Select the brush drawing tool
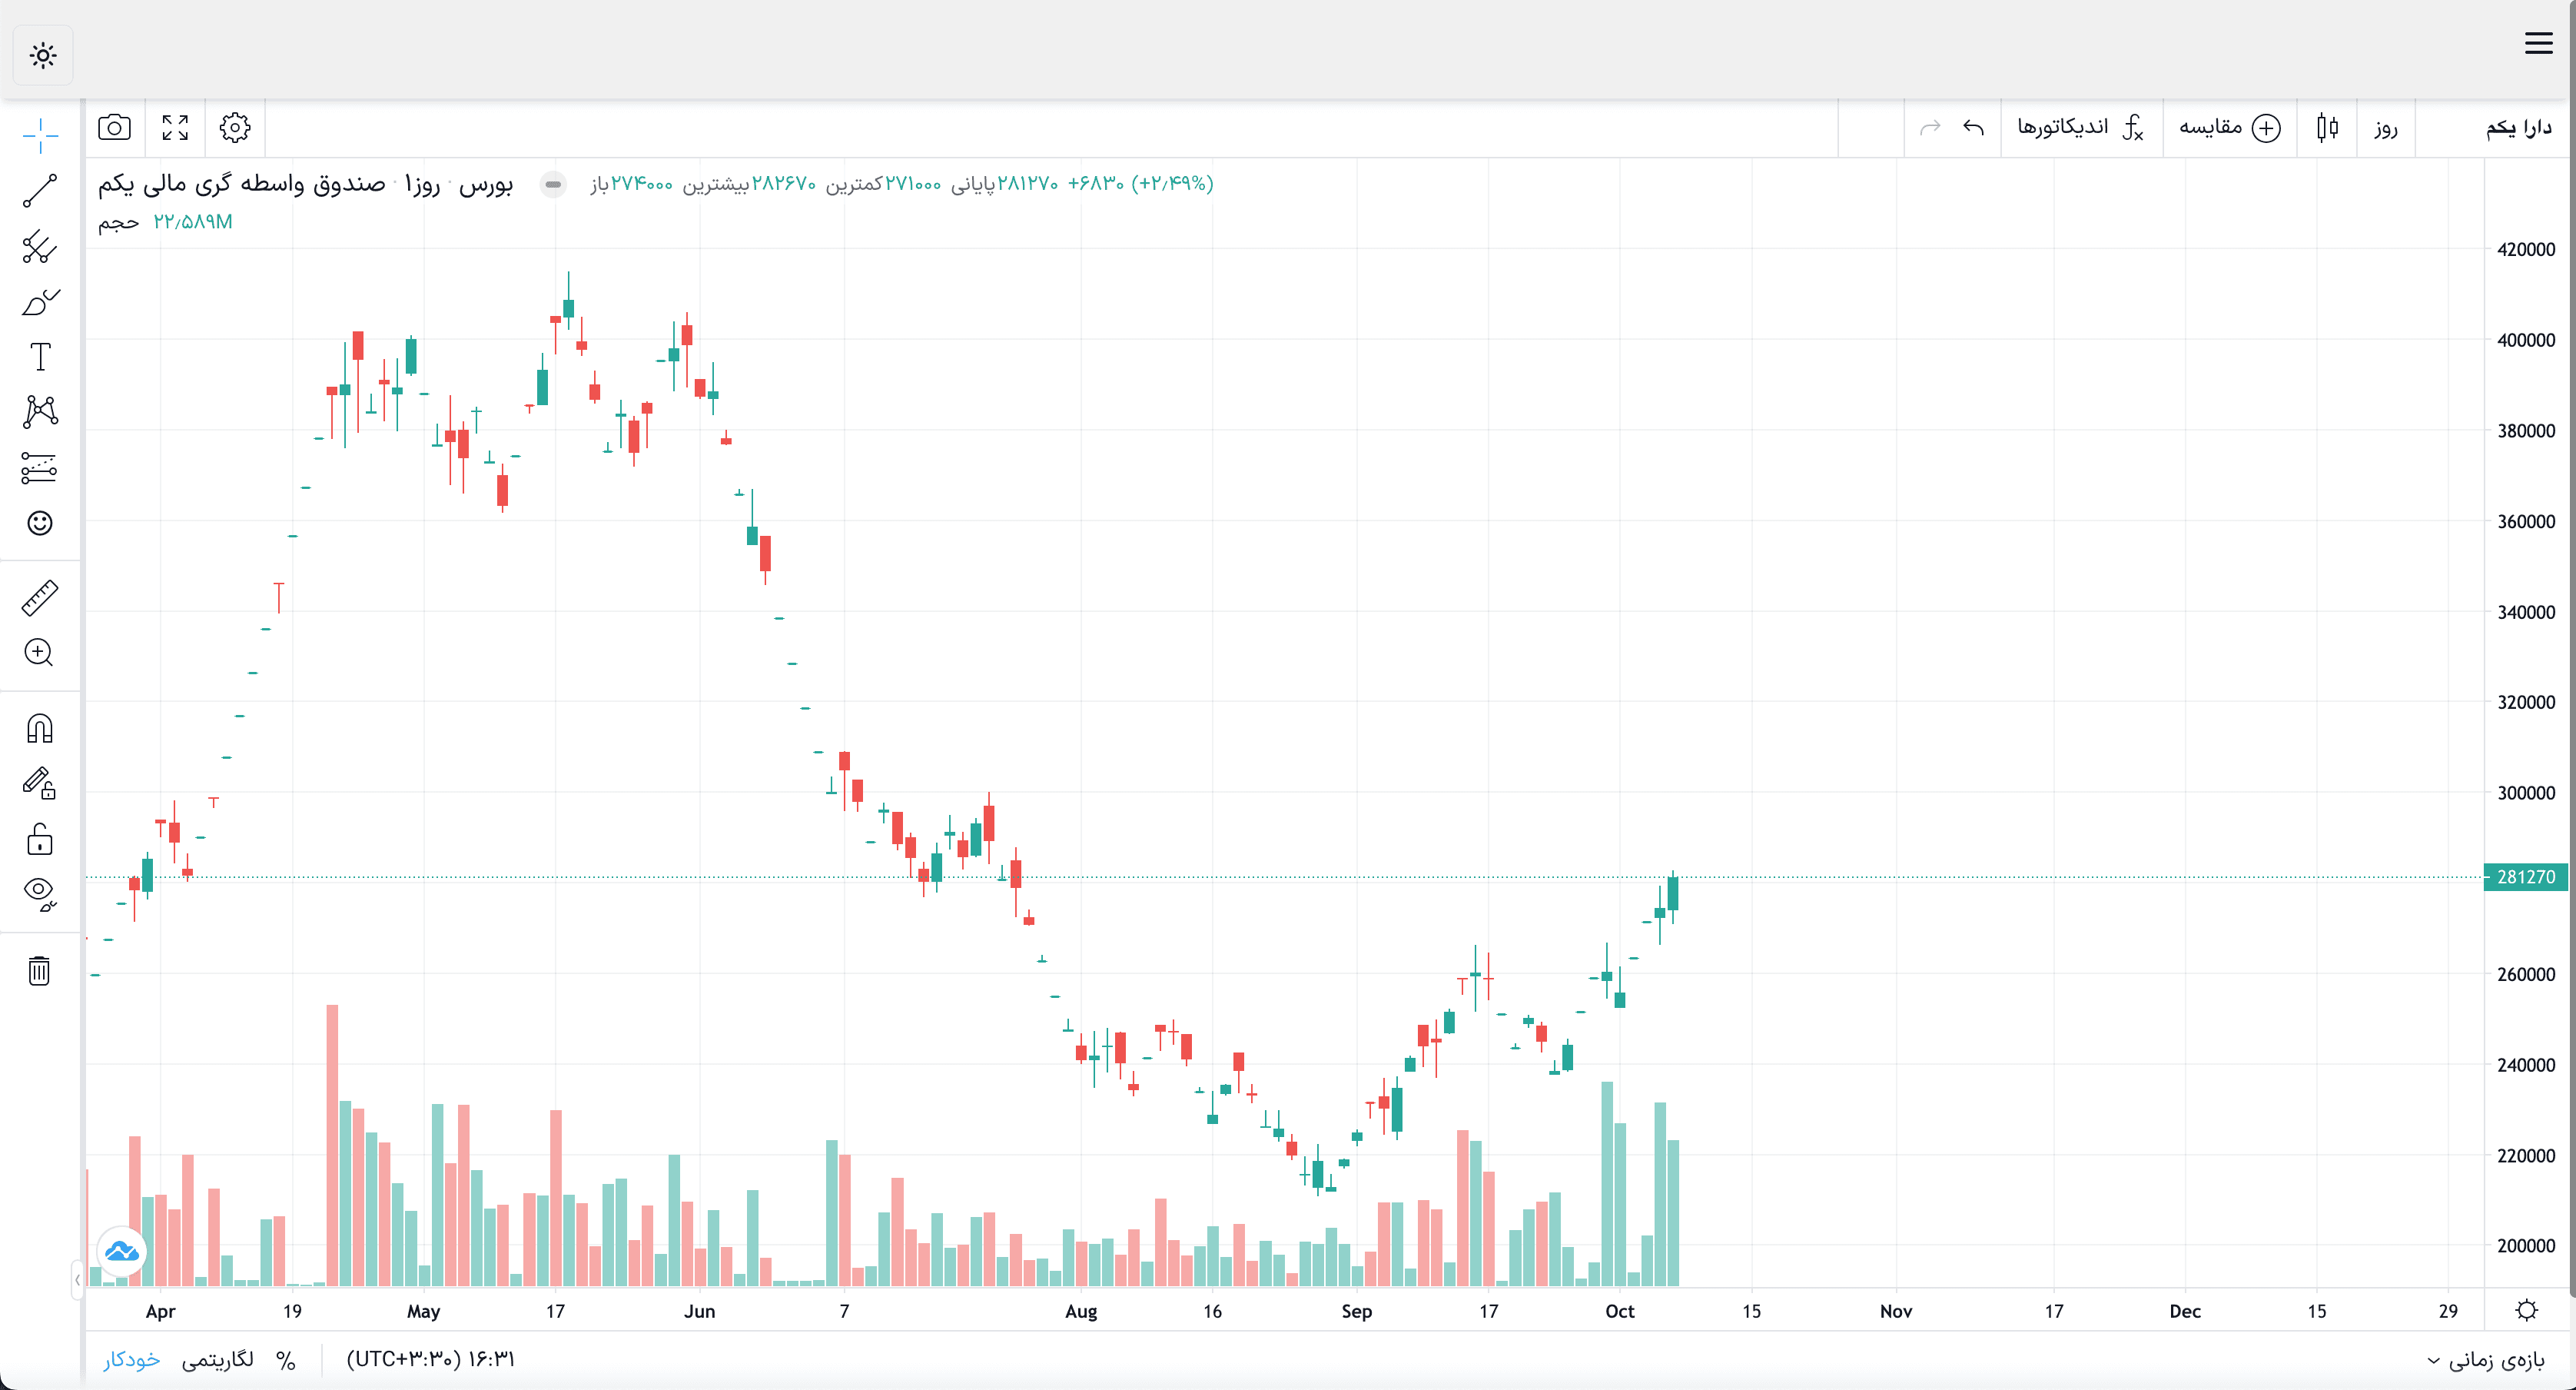Screen dimensions: 2576x1390 40,301
